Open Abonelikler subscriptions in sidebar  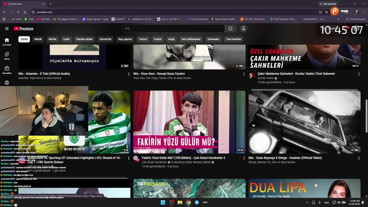7,70
